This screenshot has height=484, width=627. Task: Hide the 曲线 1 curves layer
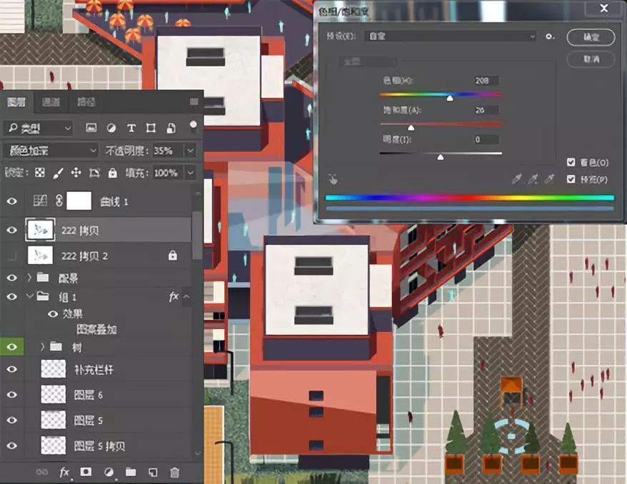[11, 201]
